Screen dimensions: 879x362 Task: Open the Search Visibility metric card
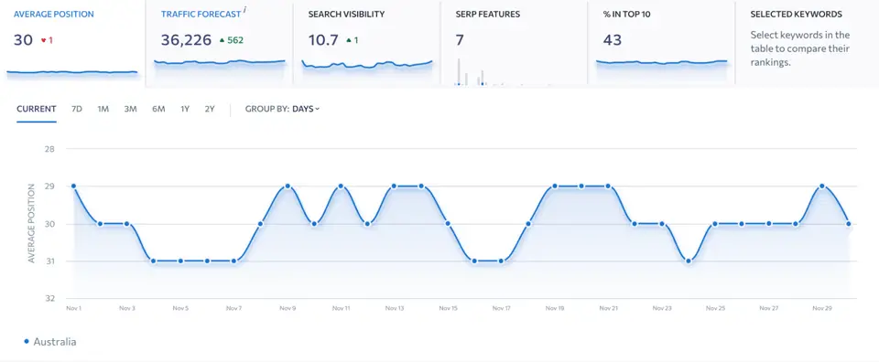click(366, 44)
